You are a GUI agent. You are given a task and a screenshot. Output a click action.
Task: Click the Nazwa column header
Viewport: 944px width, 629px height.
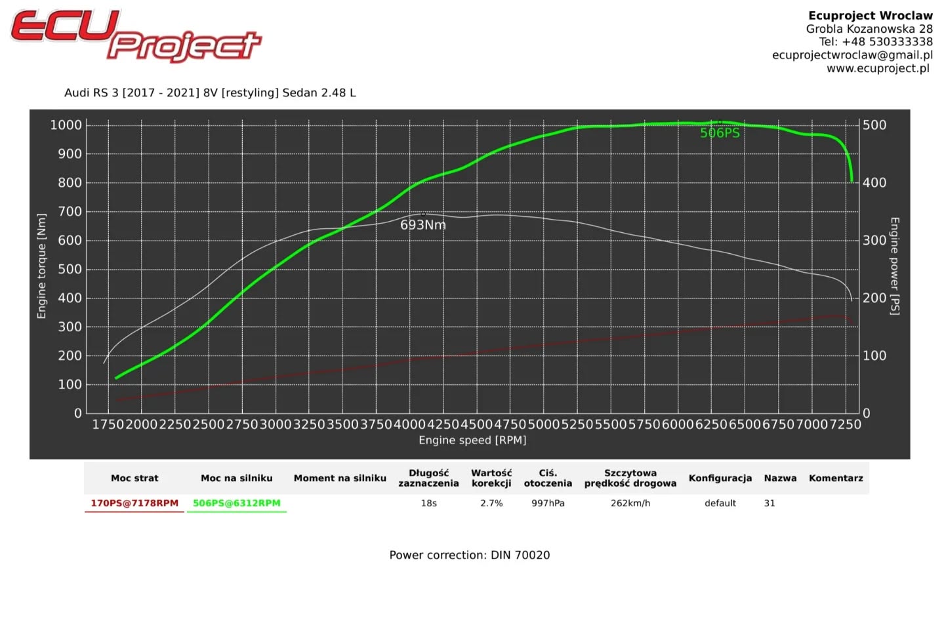(x=780, y=478)
